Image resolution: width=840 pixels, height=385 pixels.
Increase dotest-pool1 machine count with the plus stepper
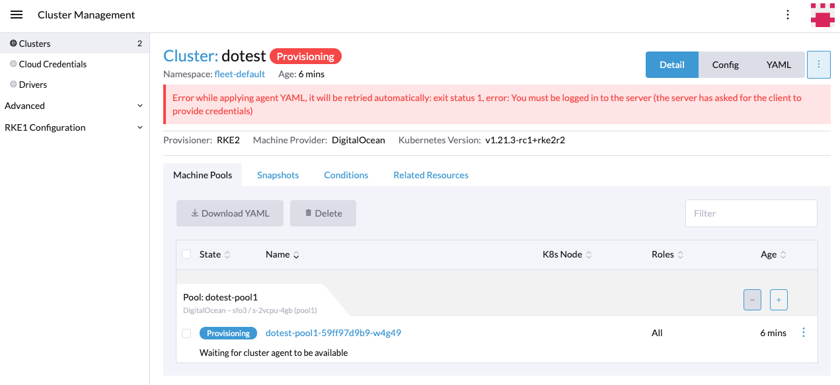(779, 300)
